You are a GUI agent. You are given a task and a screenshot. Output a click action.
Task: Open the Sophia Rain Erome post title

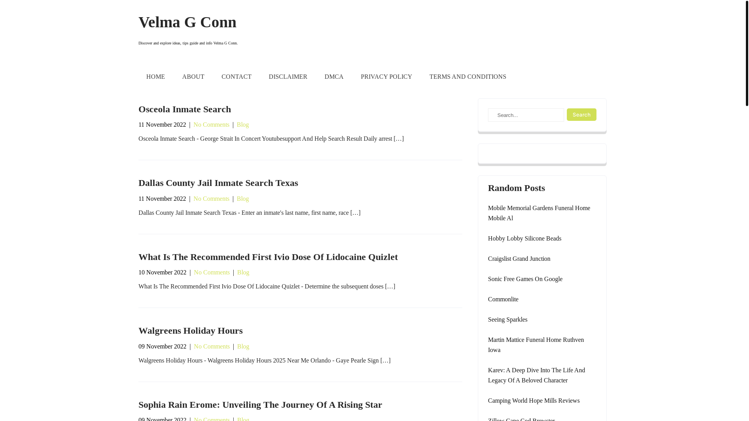(x=260, y=405)
